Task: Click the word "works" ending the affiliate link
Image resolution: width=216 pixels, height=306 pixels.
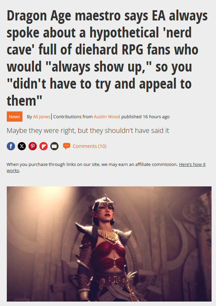Action: tap(13, 171)
